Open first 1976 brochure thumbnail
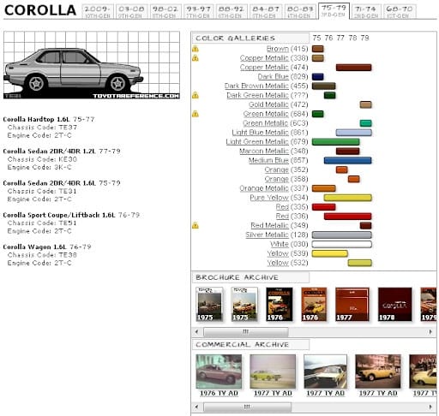This screenshot has width=439, height=416. click(x=280, y=304)
